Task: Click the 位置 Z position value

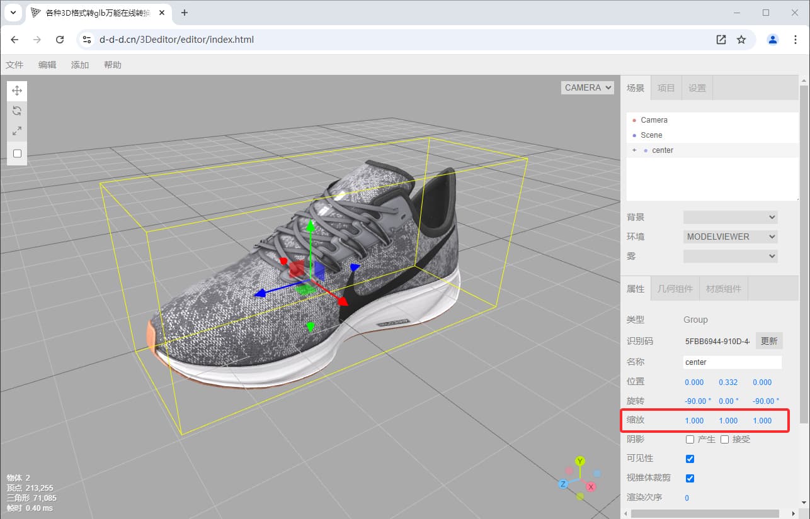Action: [x=762, y=382]
